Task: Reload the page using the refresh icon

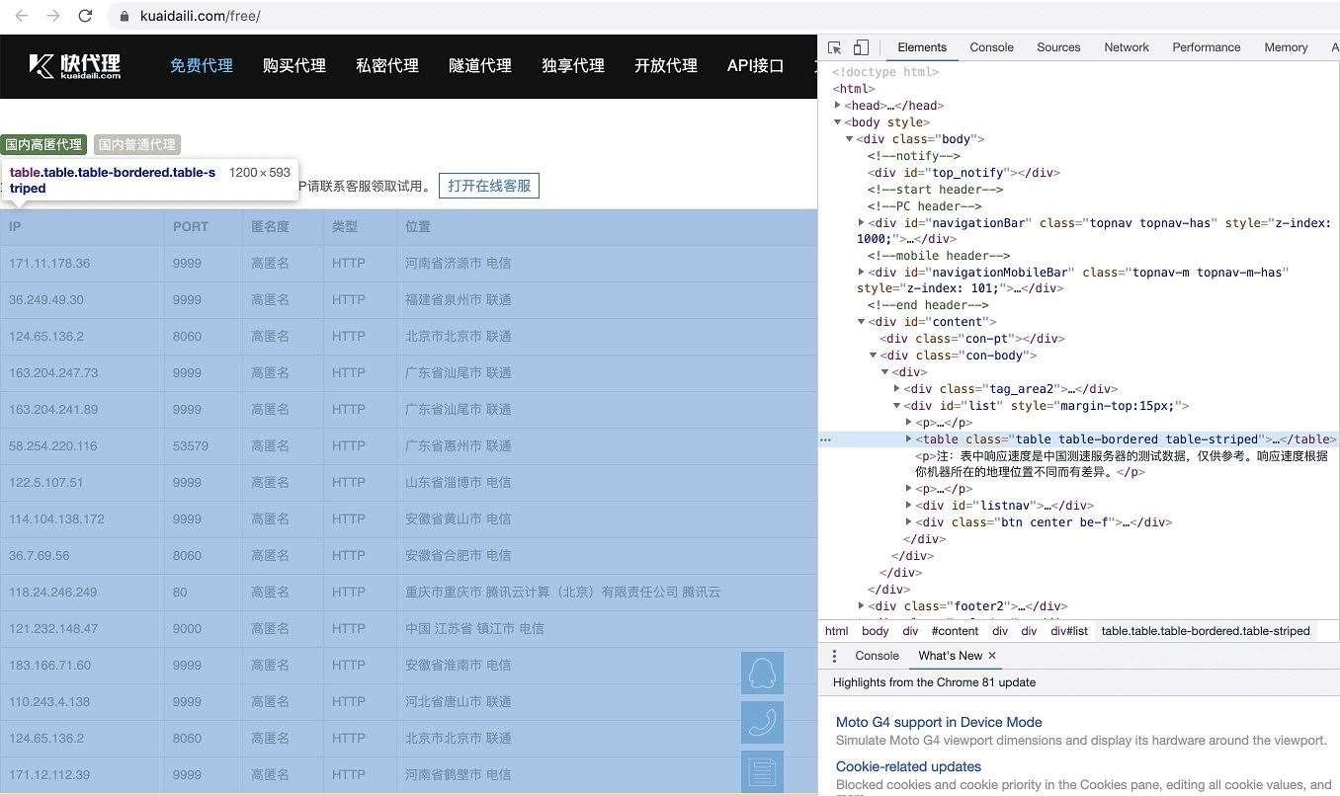Action: click(x=85, y=16)
